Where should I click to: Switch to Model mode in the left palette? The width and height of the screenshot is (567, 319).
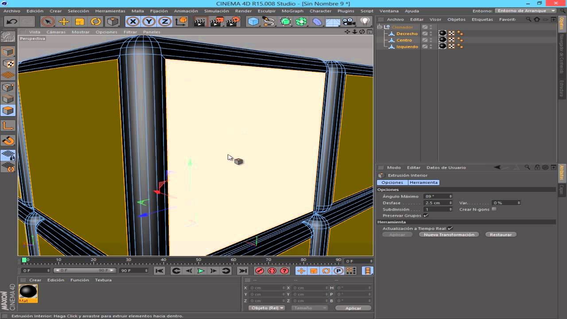pyautogui.click(x=8, y=52)
